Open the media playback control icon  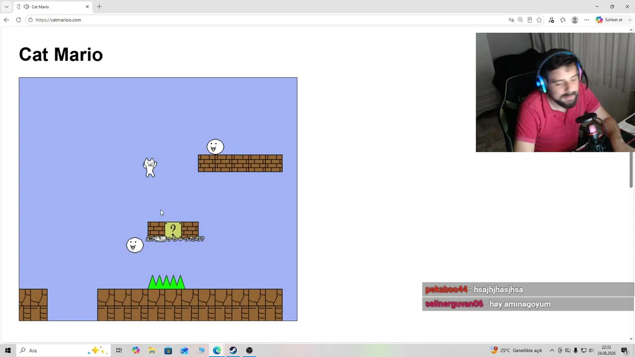(x=551, y=20)
